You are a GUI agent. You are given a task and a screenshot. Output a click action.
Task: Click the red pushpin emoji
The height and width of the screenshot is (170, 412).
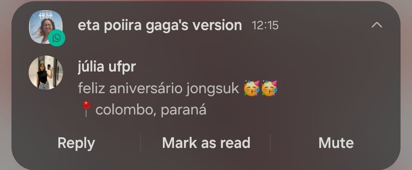[86, 109]
